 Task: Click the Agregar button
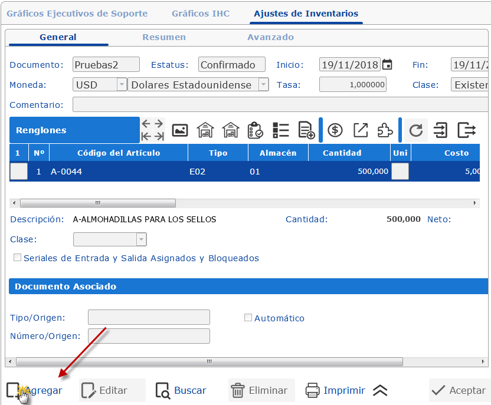(34, 390)
